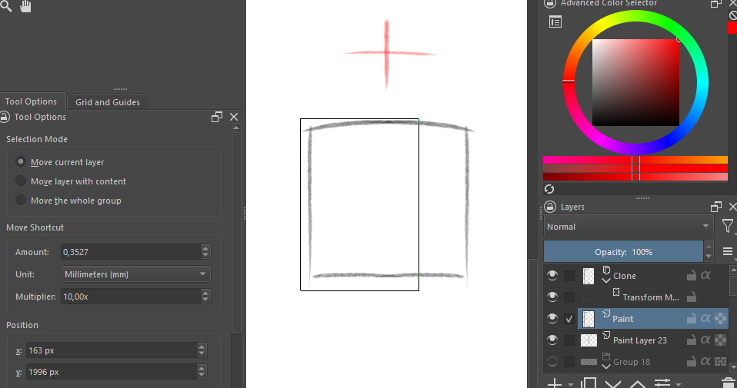737x388 pixels.
Task: Select the Zoom tool magnifier icon
Action: pyautogui.click(x=6, y=6)
